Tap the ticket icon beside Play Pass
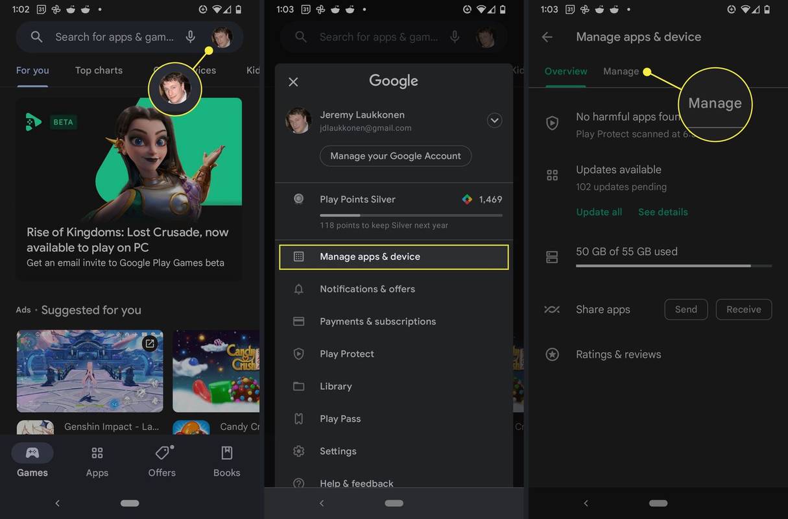The width and height of the screenshot is (788, 519). pos(298,419)
